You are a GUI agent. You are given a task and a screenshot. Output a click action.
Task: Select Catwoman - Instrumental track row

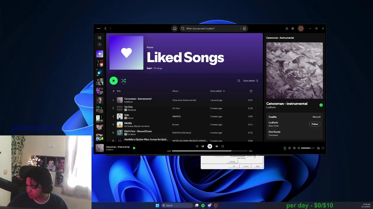point(184,100)
